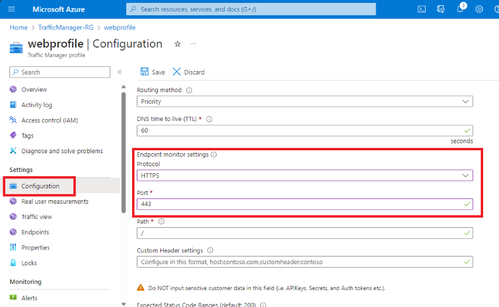Favorite webprofile with the star icon
This screenshot has height=307, width=499.
[x=177, y=44]
